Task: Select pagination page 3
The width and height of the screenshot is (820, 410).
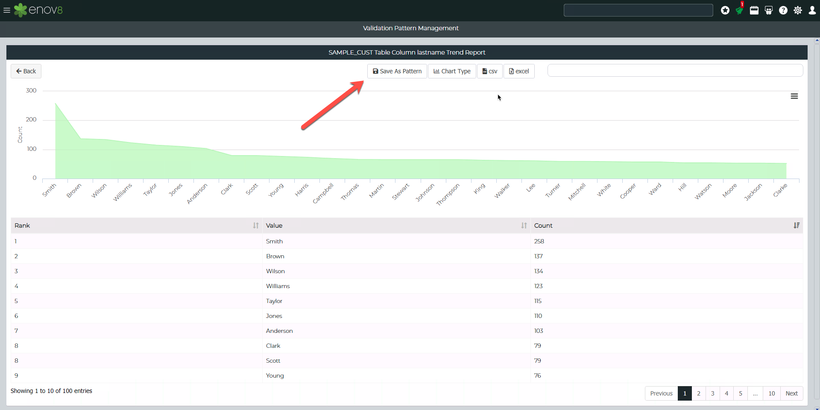Action: [x=713, y=393]
